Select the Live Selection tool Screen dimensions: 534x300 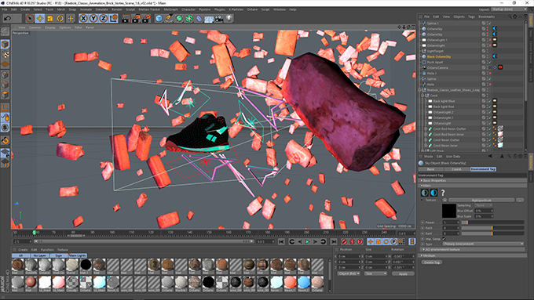tap(30, 18)
